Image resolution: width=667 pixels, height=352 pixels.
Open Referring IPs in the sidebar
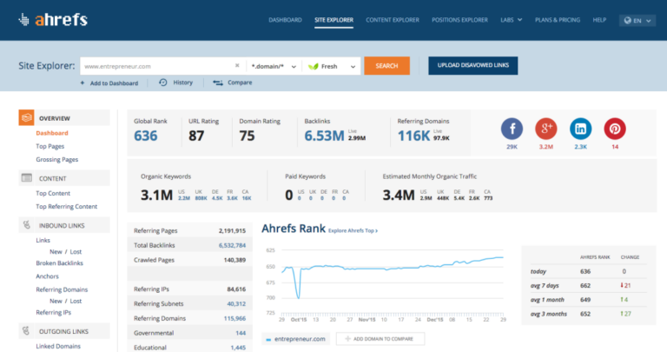pyautogui.click(x=53, y=312)
